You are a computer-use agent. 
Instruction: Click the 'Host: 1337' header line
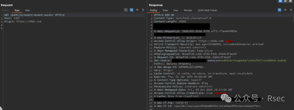12,18
